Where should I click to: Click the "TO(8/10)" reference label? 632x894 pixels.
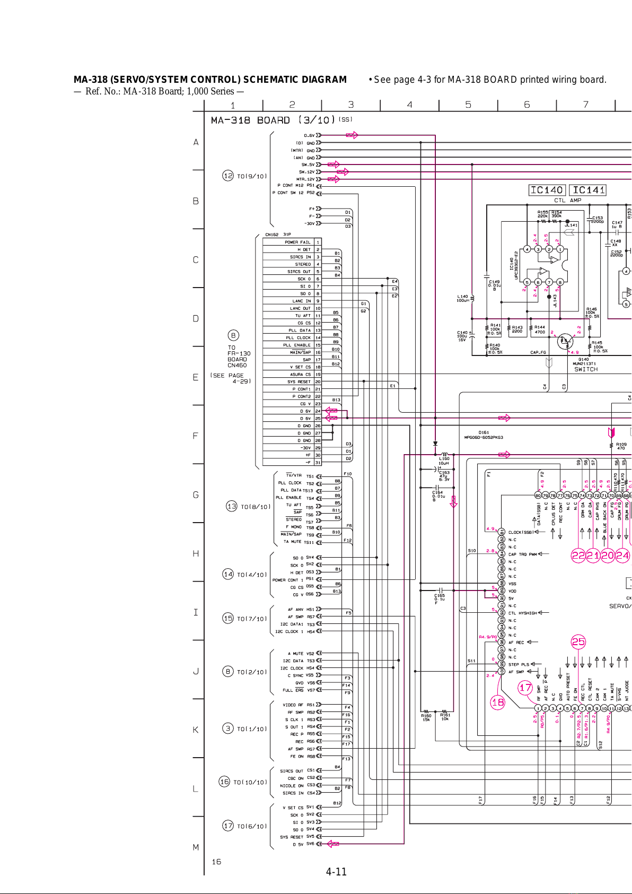click(256, 507)
